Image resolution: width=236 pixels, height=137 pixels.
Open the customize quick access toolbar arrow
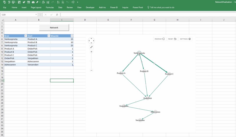coord(78,2)
